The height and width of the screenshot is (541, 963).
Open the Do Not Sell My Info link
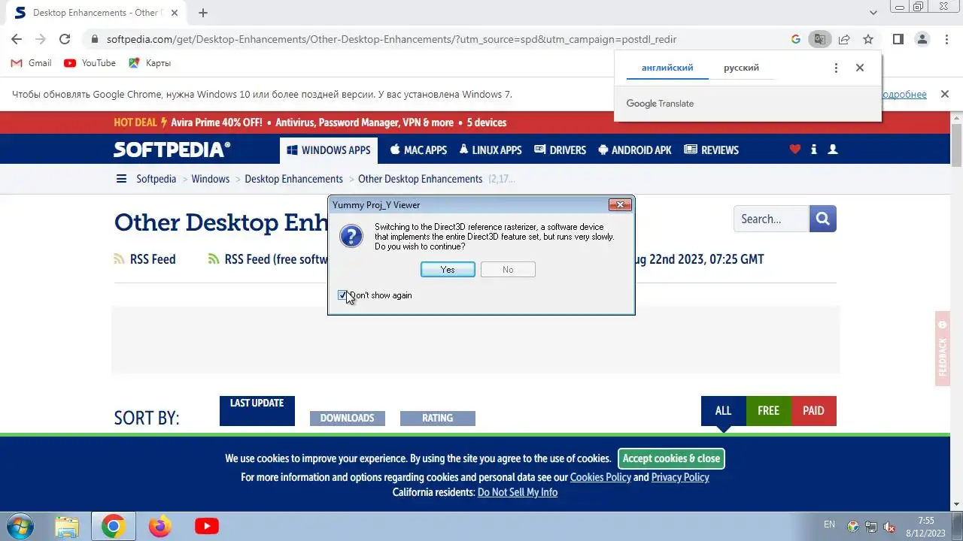(518, 492)
